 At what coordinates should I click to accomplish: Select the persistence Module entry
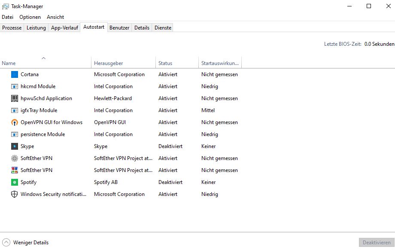[x=43, y=134]
